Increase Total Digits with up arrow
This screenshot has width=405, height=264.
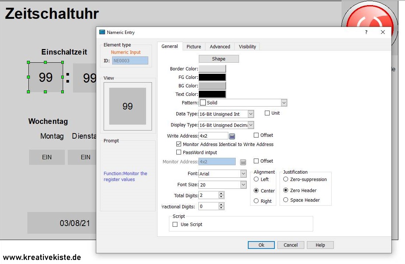point(221,194)
